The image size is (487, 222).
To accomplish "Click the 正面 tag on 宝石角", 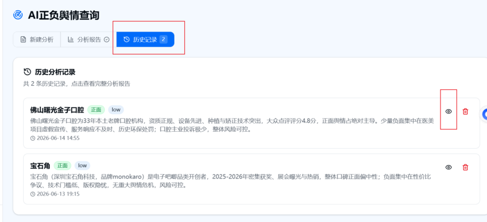I will (x=62, y=166).
